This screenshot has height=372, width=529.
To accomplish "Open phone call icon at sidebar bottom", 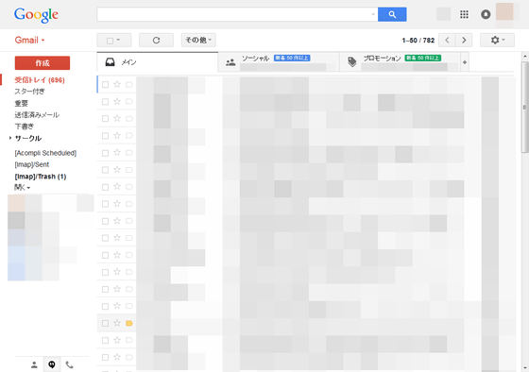I will pyautogui.click(x=70, y=364).
